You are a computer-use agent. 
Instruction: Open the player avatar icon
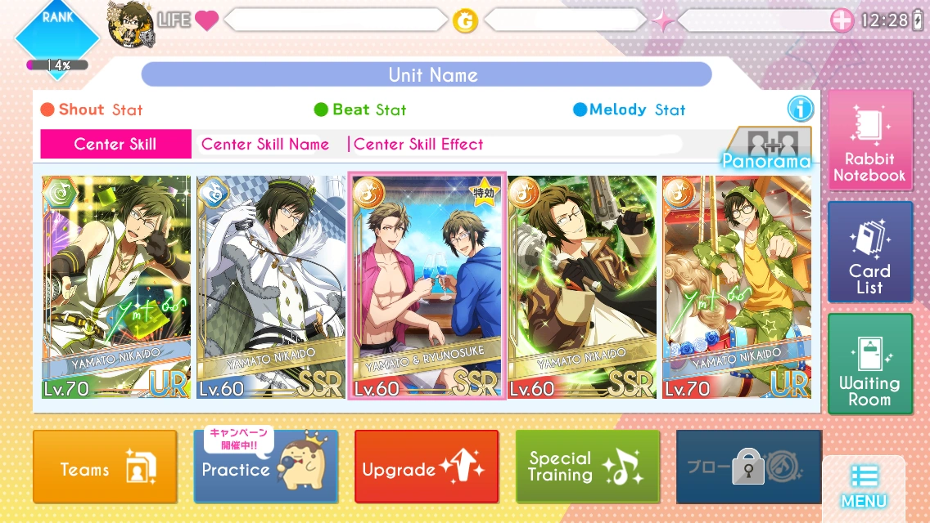pos(132,25)
